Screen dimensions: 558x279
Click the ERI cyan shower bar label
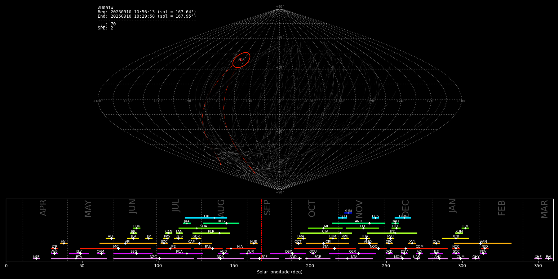(x=206, y=216)
